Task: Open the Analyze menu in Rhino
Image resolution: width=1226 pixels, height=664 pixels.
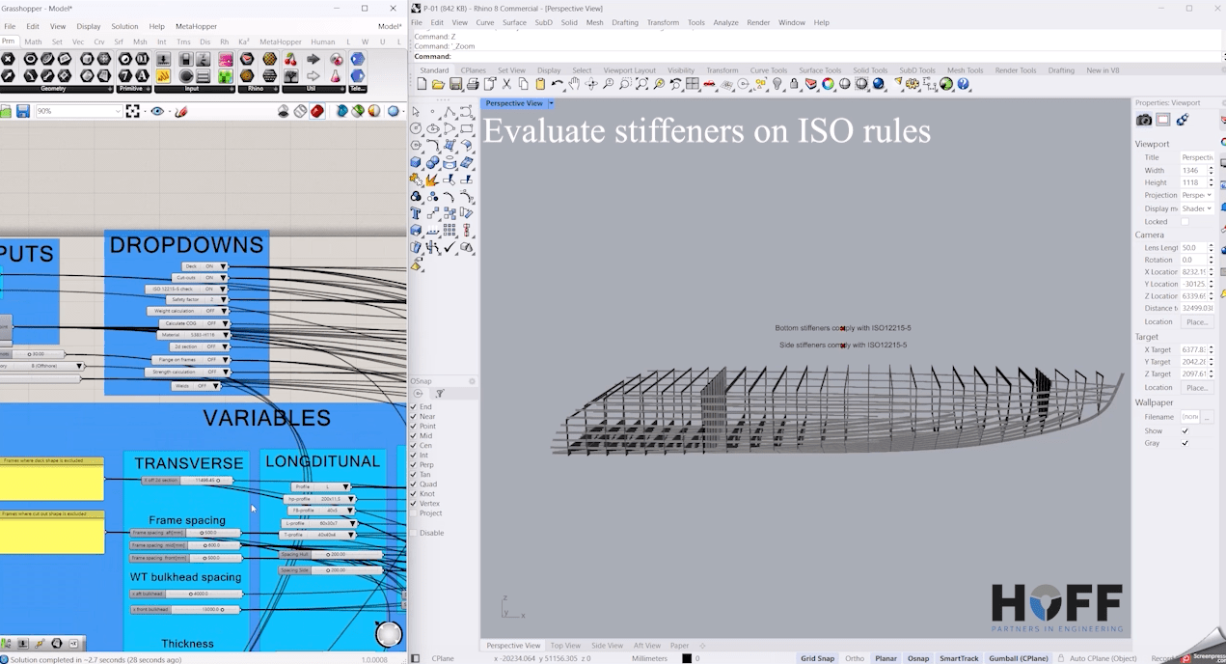Action: [725, 22]
